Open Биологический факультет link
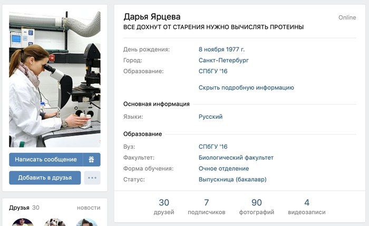 236,158
